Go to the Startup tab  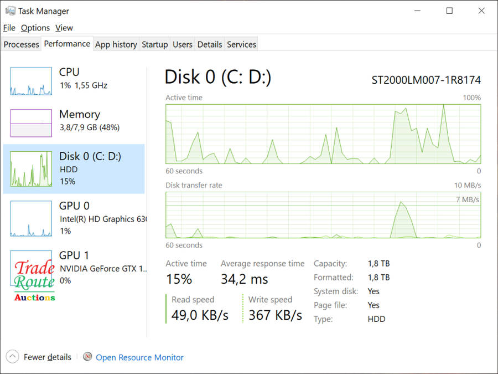click(154, 44)
